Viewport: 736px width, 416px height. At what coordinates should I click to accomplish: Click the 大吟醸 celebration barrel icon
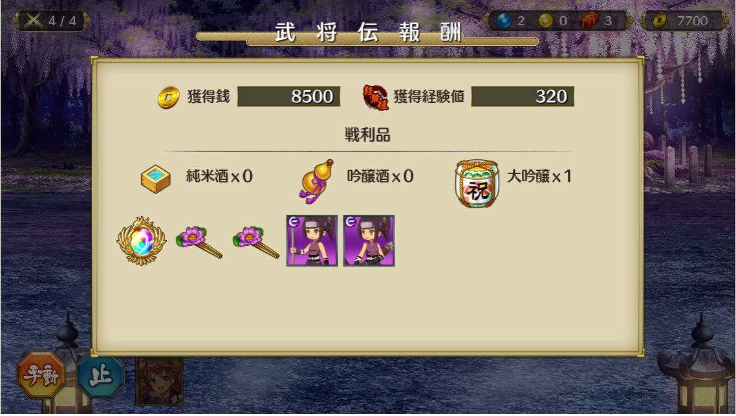pyautogui.click(x=477, y=184)
